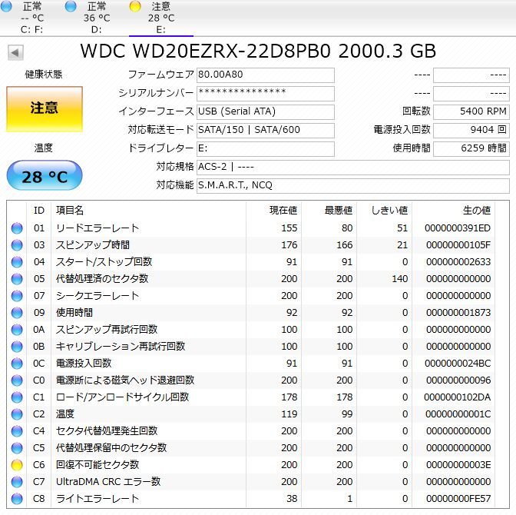Click the power on hours value 6259 時間
This screenshot has width=516, height=515.
pyautogui.click(x=471, y=149)
